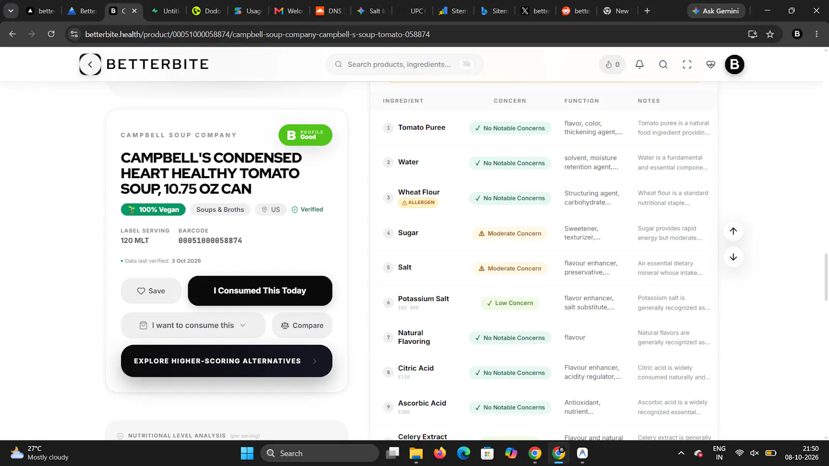The height and width of the screenshot is (466, 829).
Task: Save this product
Action: click(x=151, y=291)
